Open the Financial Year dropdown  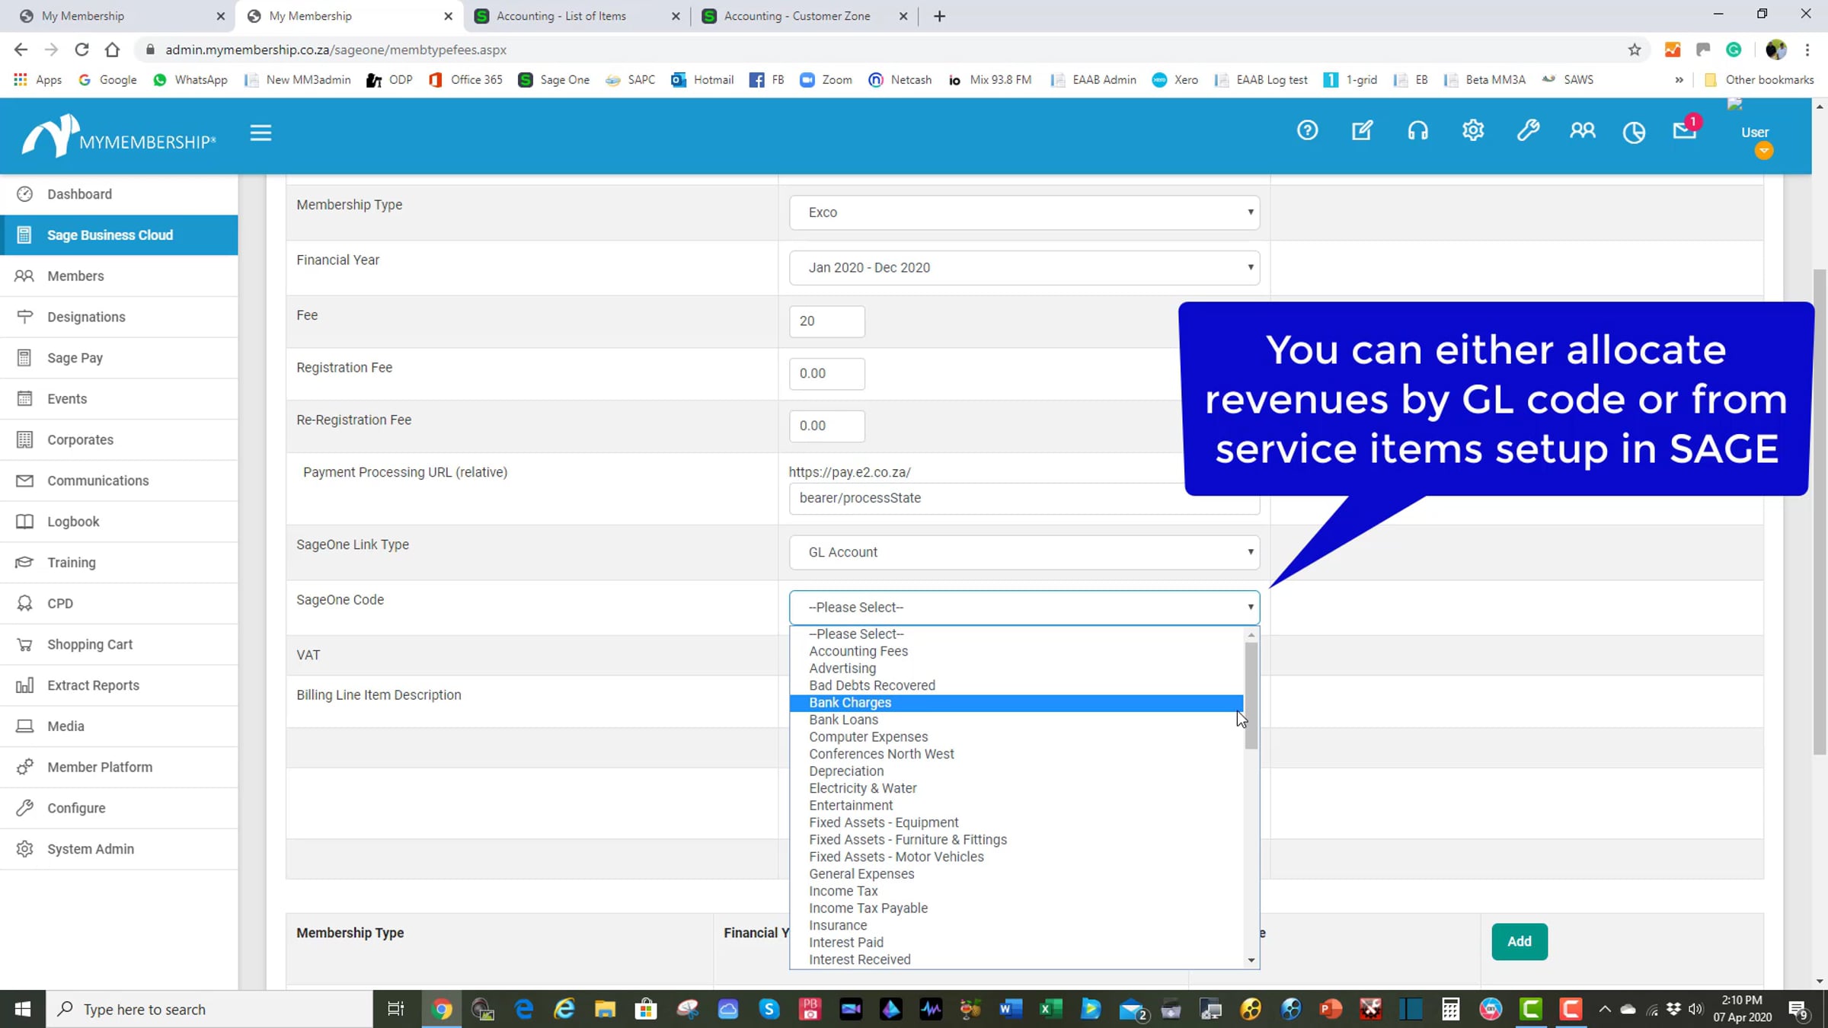point(1024,267)
